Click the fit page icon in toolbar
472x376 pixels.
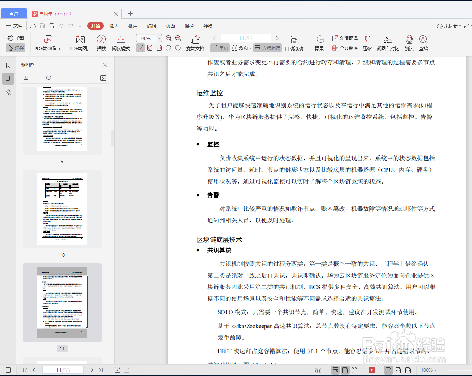(x=150, y=48)
